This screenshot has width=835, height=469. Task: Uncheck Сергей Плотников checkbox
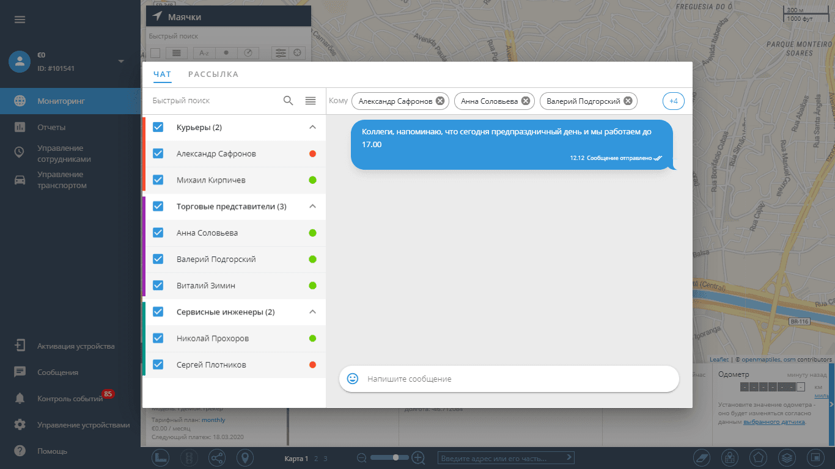click(x=158, y=365)
